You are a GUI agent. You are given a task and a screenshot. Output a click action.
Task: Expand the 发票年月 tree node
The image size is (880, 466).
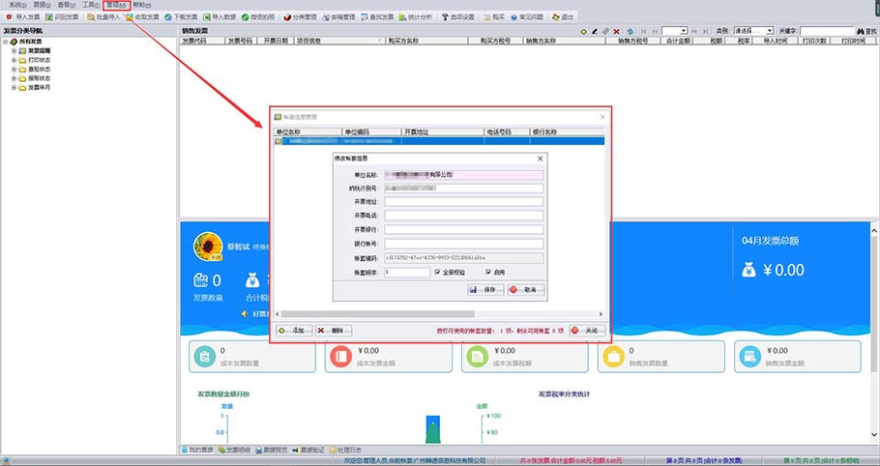[15, 88]
